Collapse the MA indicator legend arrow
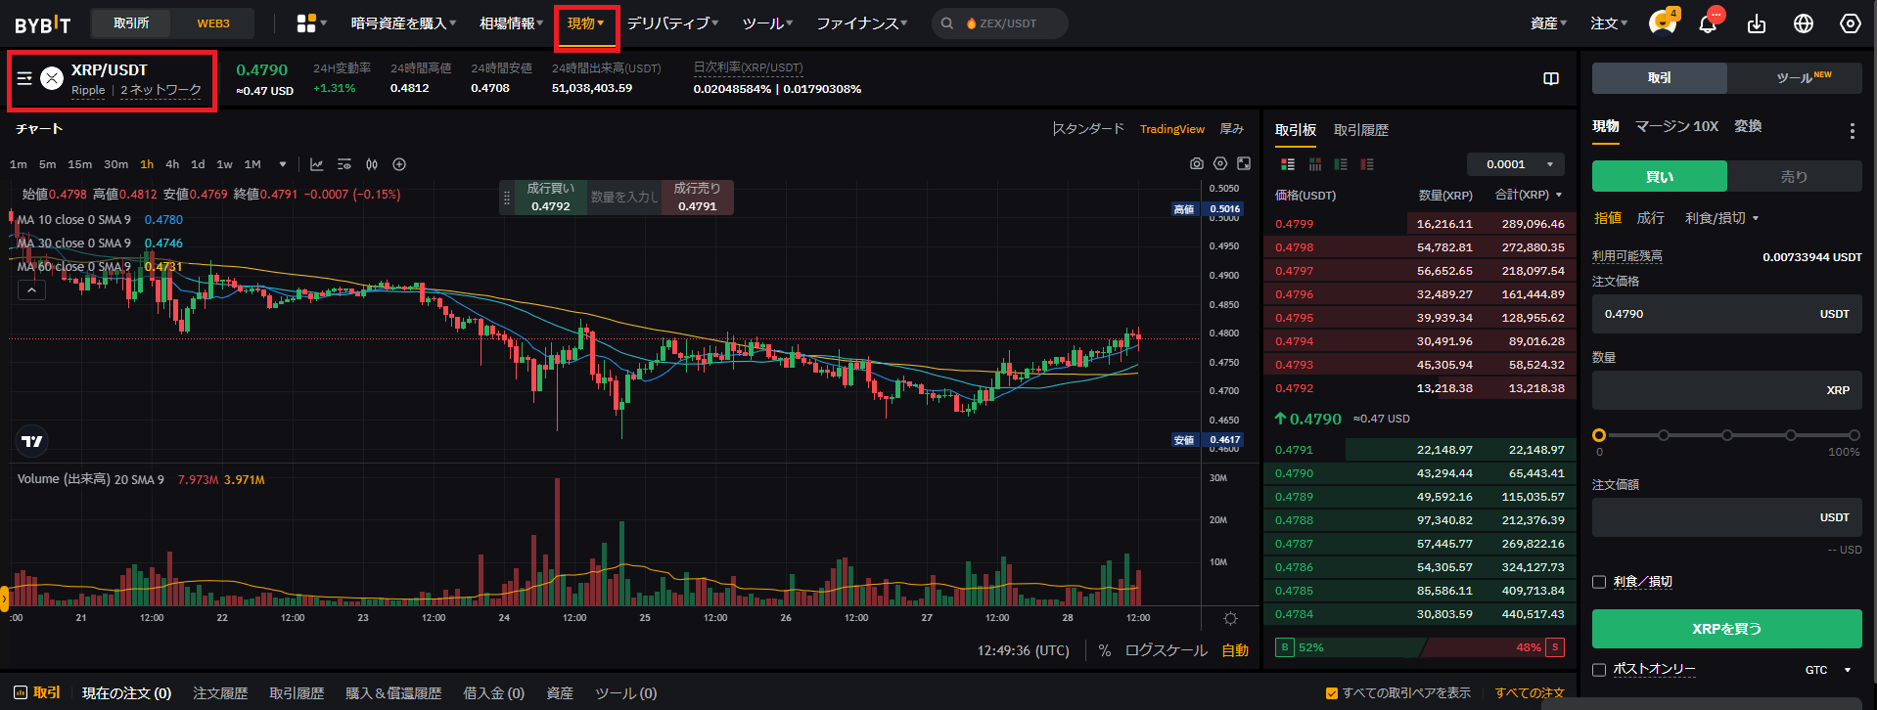Screen dimensions: 1877x710 tap(31, 290)
